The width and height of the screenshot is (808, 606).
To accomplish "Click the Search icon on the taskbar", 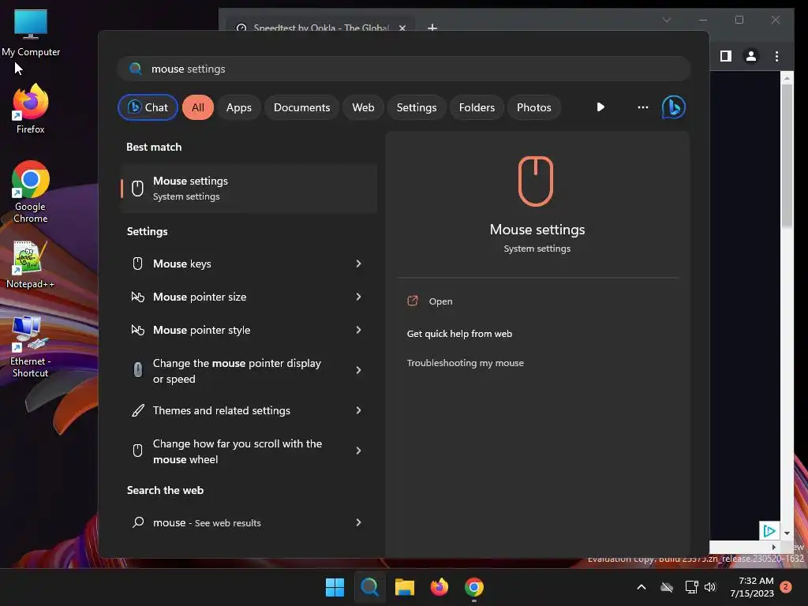I will (369, 587).
